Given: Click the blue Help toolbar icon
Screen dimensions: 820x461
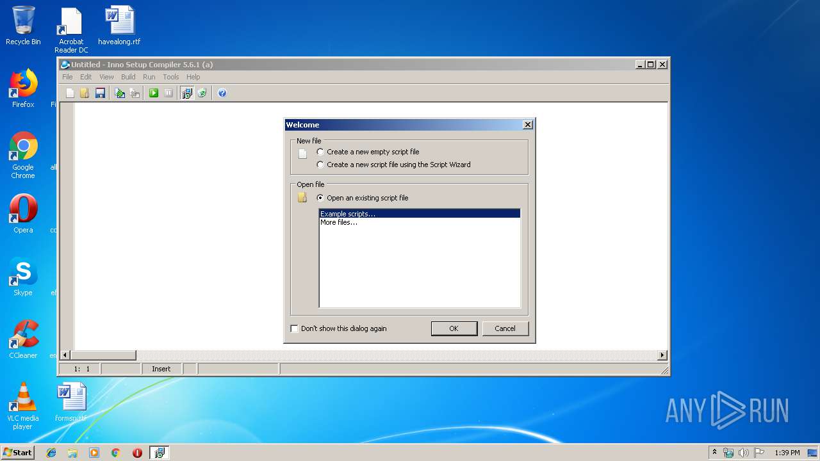Looking at the screenshot, I should [x=222, y=93].
